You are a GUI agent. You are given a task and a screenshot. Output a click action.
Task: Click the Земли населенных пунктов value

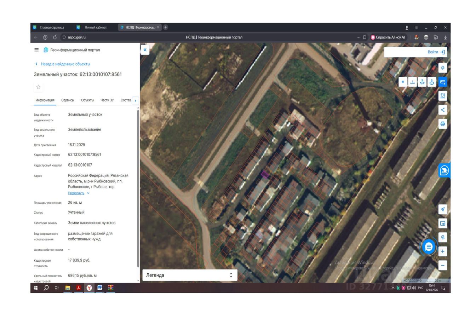point(92,223)
